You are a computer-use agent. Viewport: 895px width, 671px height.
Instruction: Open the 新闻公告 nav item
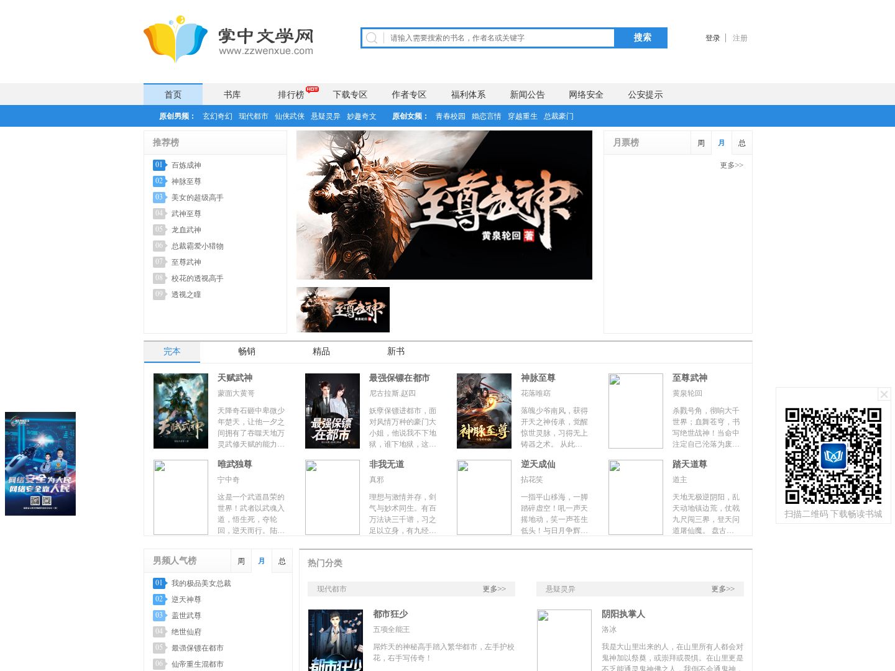[x=527, y=94]
